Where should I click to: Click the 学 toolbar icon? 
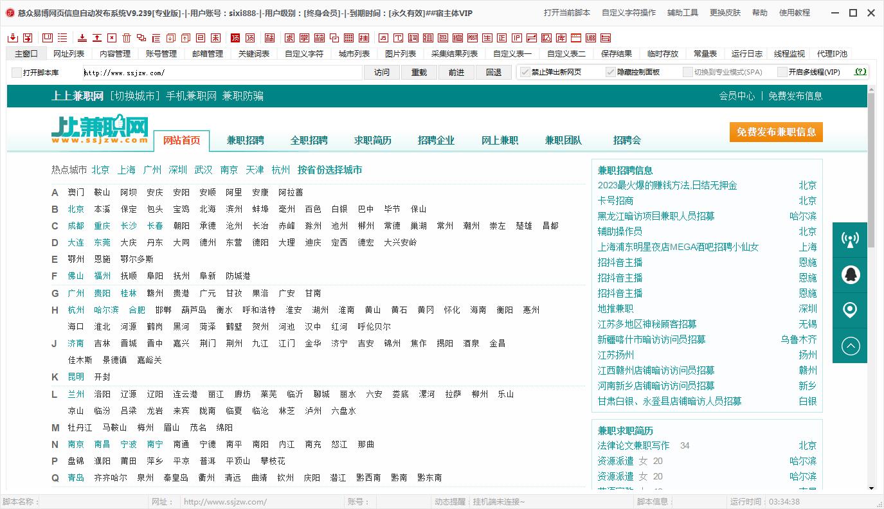[x=304, y=38]
